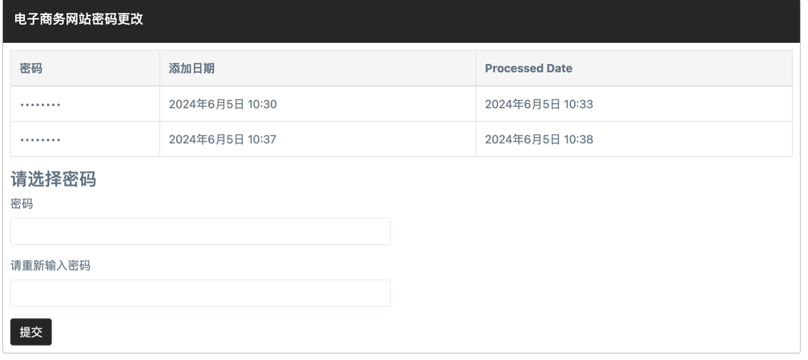The height and width of the screenshot is (360, 808).
Task: Click processed date 2024年6月5日 10:38
Action: [x=539, y=139]
